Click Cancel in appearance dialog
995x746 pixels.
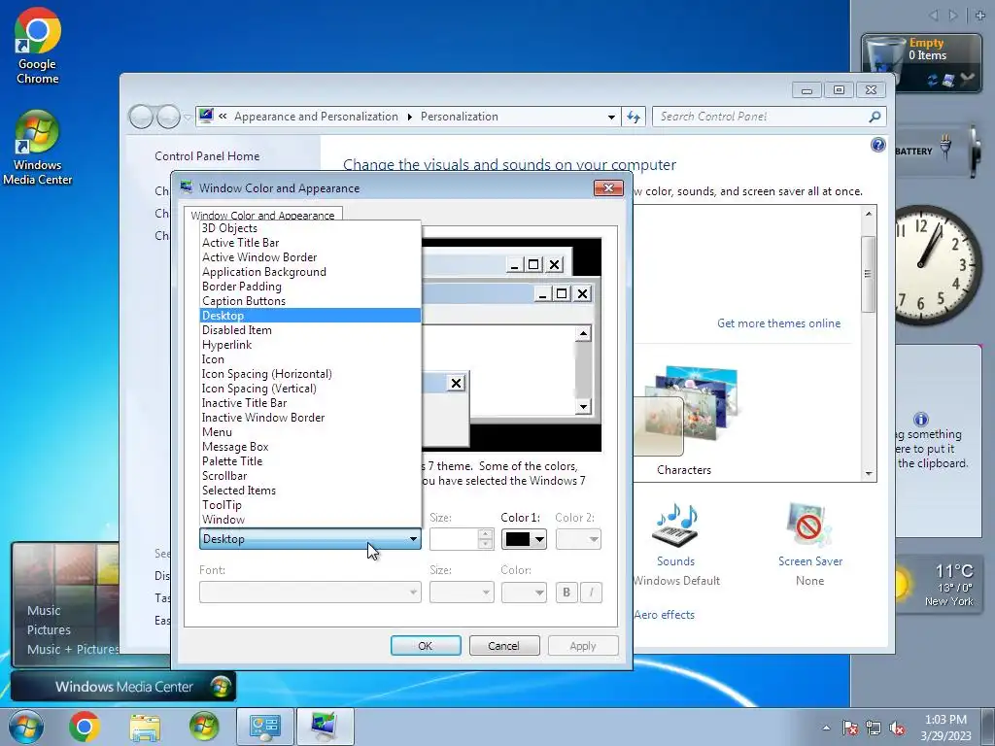coord(504,646)
